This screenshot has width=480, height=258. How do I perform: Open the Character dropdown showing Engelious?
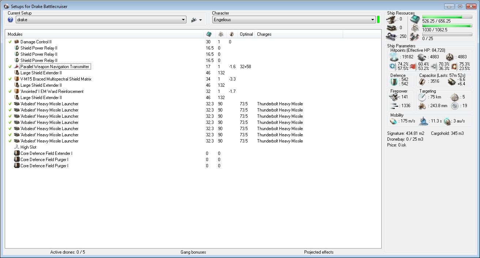tap(294, 20)
